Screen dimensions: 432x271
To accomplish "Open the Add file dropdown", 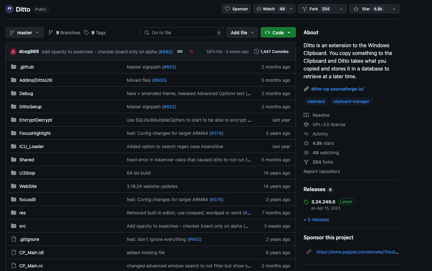I will point(242,33).
